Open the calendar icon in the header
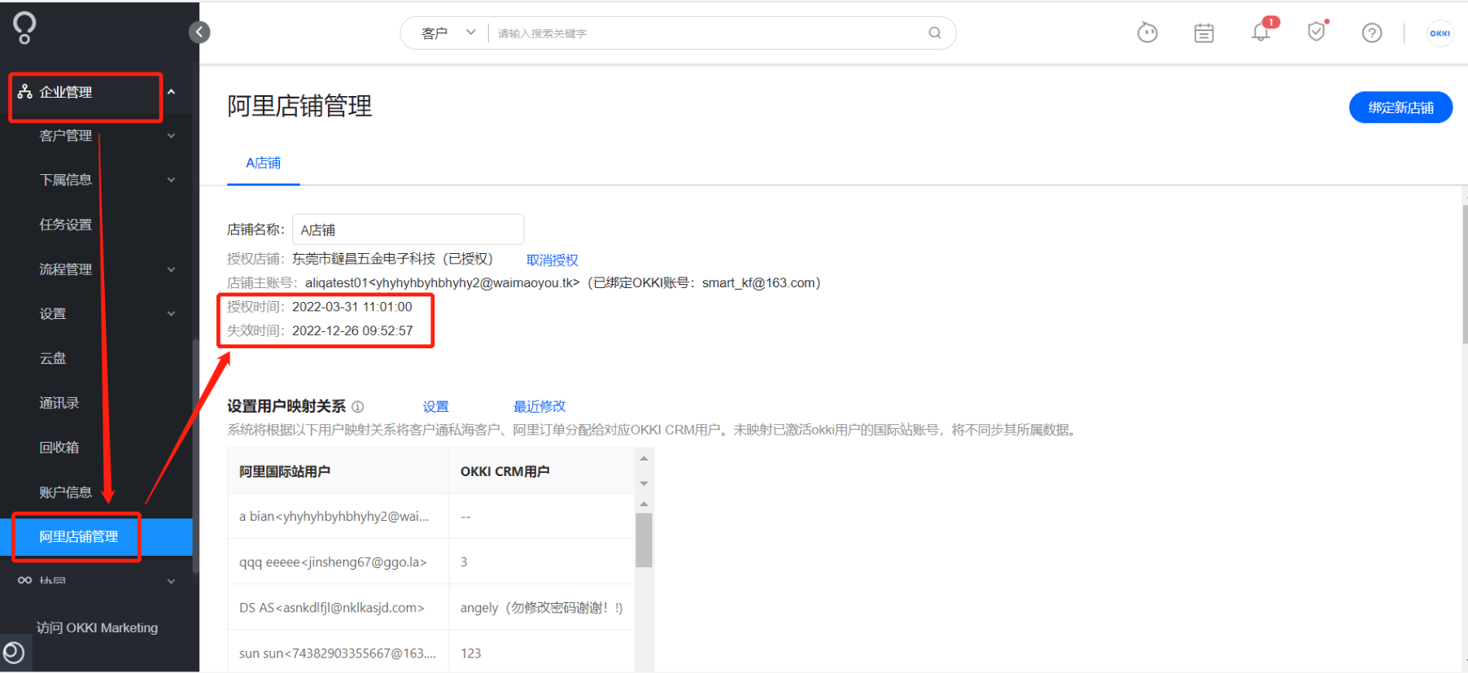Image resolution: width=1468 pixels, height=673 pixels. click(x=1204, y=33)
